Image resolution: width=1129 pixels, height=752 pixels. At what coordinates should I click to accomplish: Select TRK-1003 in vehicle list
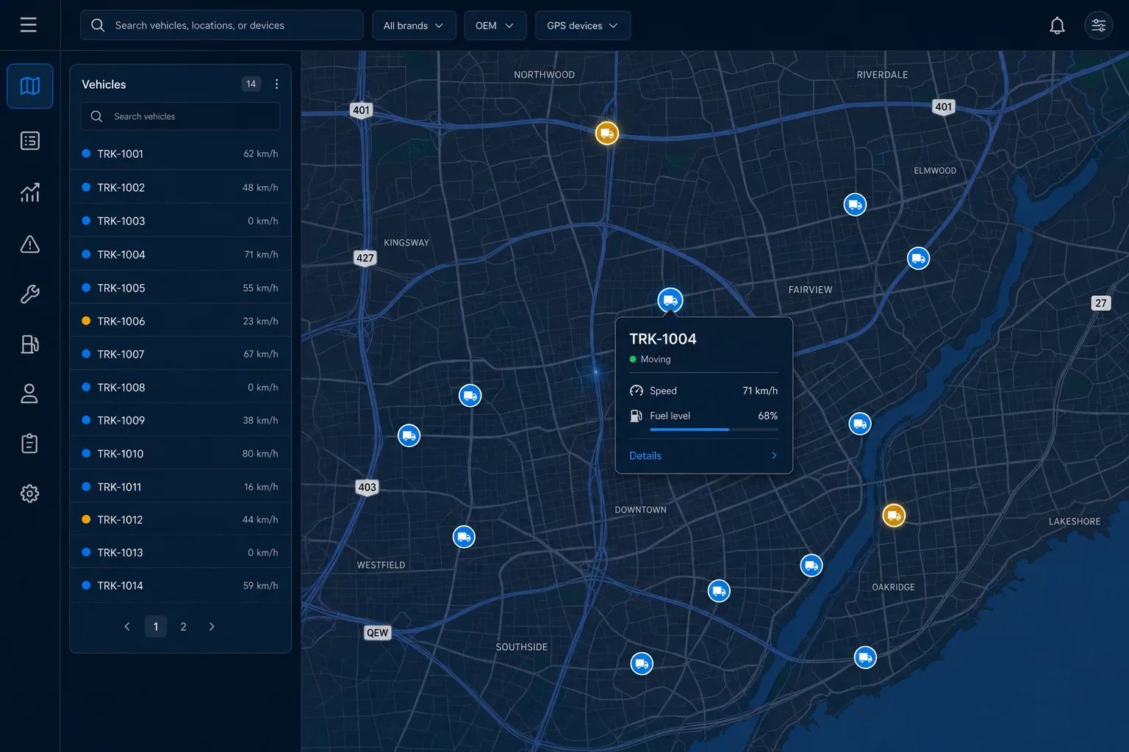(x=180, y=220)
